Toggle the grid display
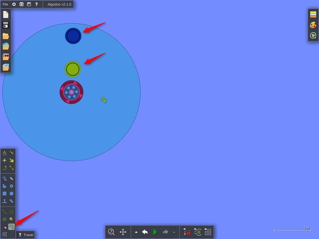Screen dimensions: 319x239 (x=208, y=232)
